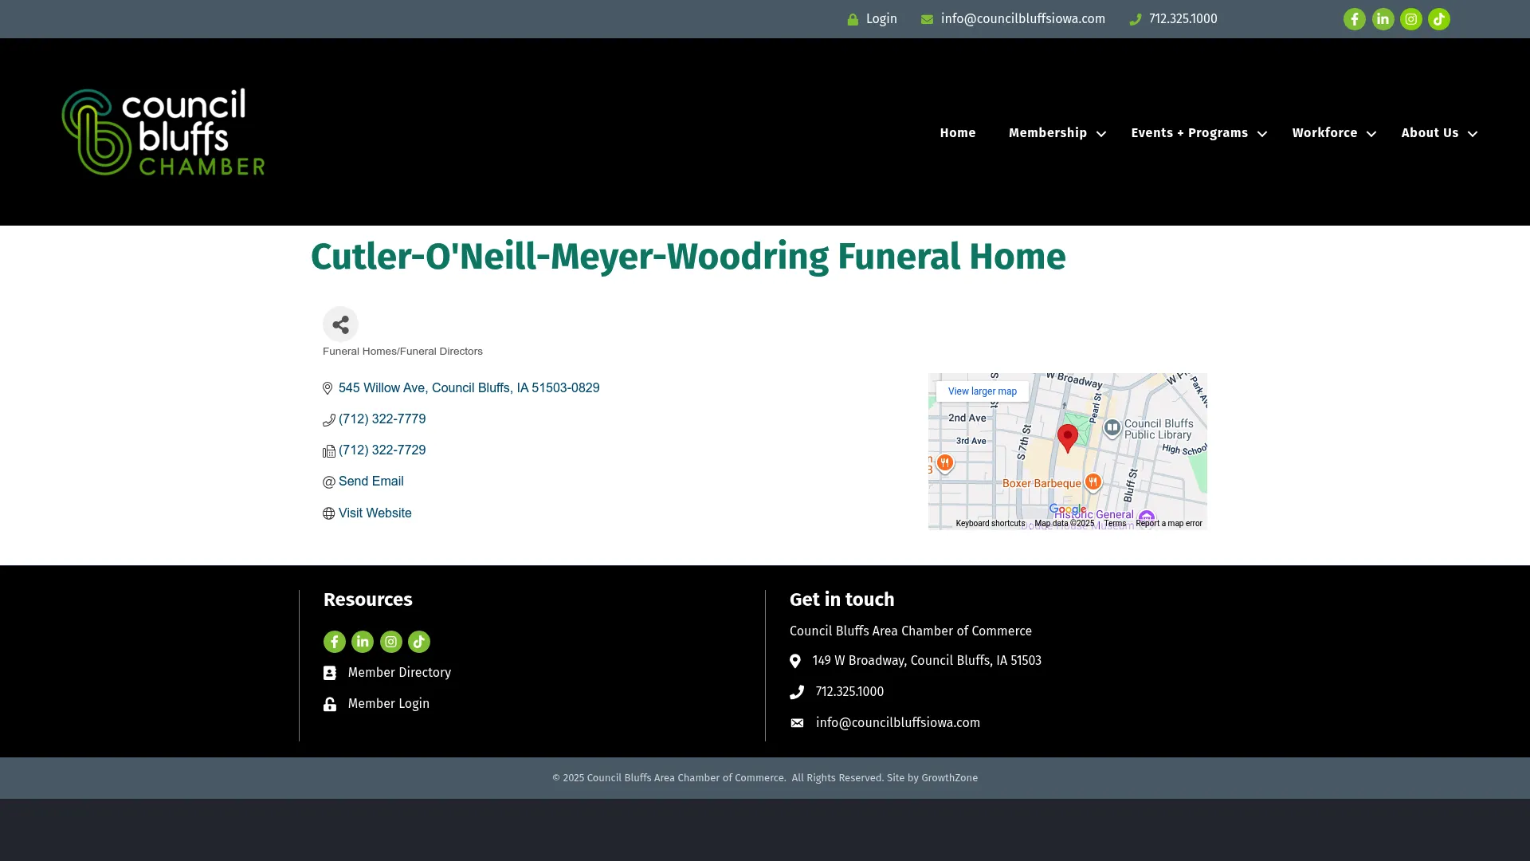The height and width of the screenshot is (861, 1530).
Task: Open the Events + Programs menu
Action: coord(1189,133)
